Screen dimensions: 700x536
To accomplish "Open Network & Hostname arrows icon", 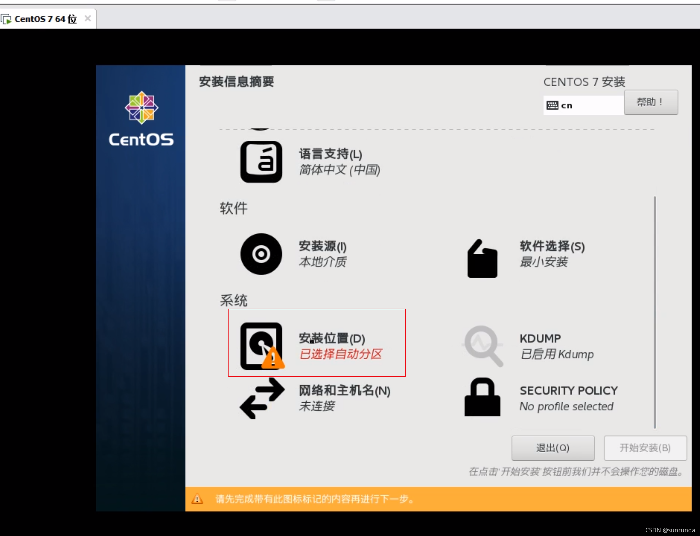I will click(x=262, y=398).
